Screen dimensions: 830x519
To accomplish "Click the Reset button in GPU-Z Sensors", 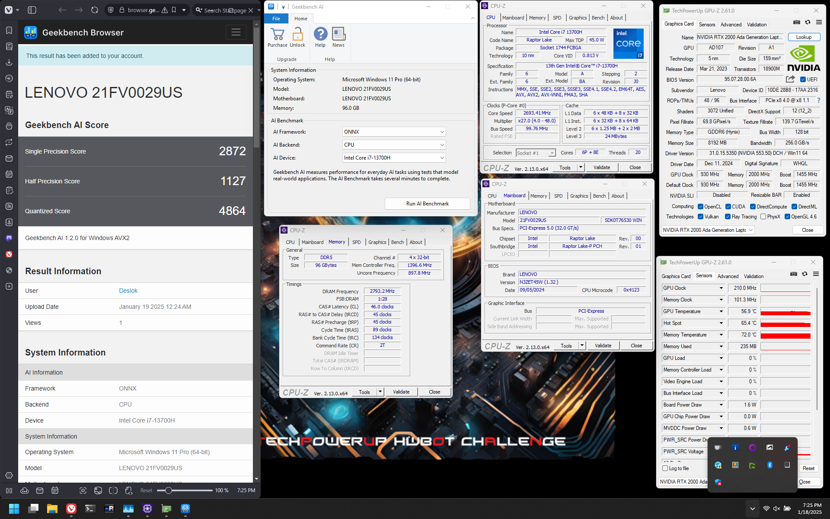I will [808, 468].
